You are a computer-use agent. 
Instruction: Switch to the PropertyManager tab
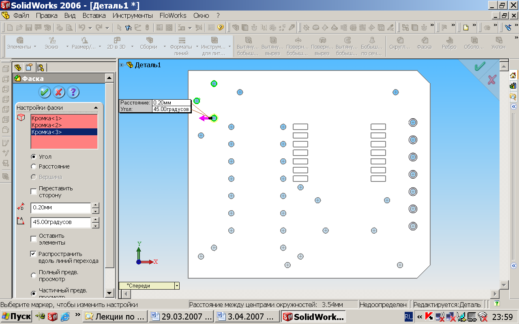(x=29, y=67)
